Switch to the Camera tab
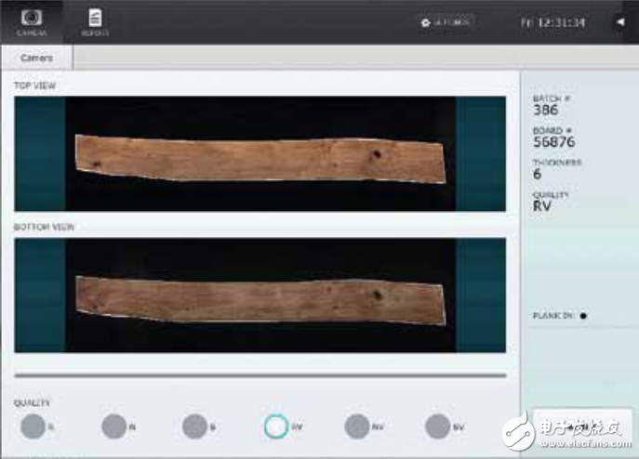This screenshot has height=459, width=639. tap(37, 58)
